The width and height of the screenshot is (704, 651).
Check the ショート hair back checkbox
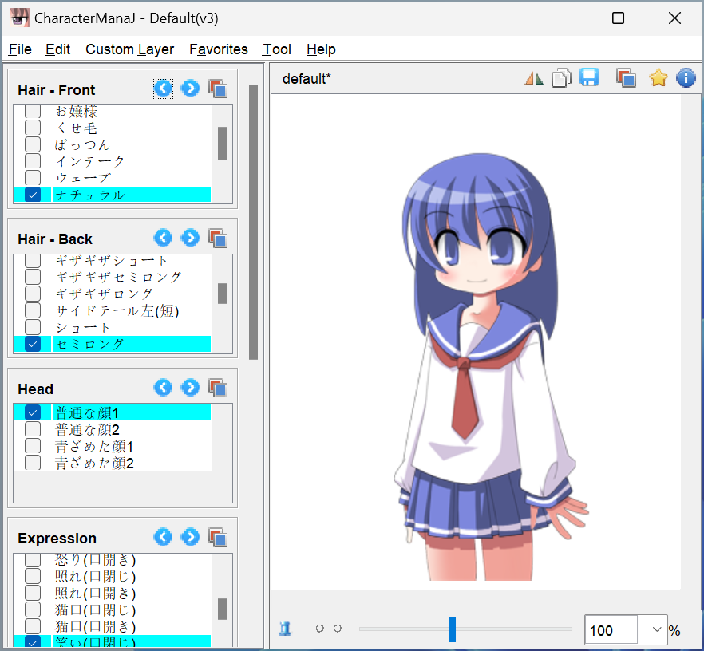click(32, 327)
